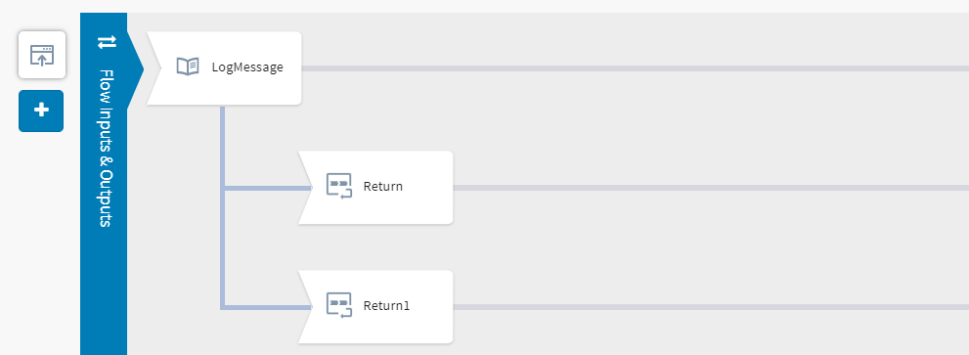Click the Return step icon

[x=338, y=186]
